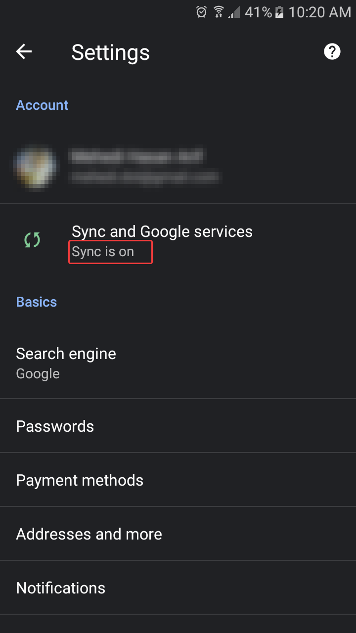Open Addresses and more
Viewport: 356px width, 633px height.
point(89,534)
